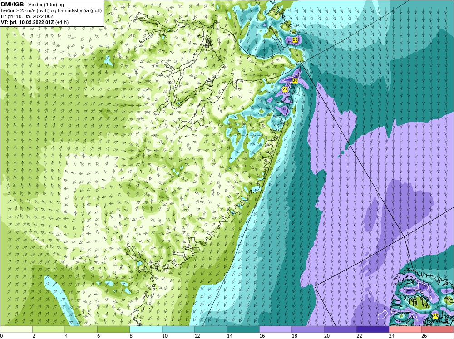Click the legend color for 6–8 m/s
This screenshot has width=454, height=339.
[113, 329]
